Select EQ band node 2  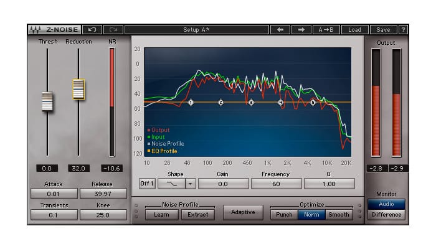click(x=220, y=103)
